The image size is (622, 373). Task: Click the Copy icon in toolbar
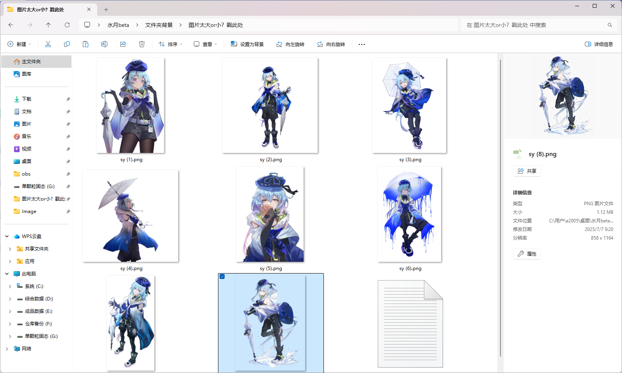[67, 44]
